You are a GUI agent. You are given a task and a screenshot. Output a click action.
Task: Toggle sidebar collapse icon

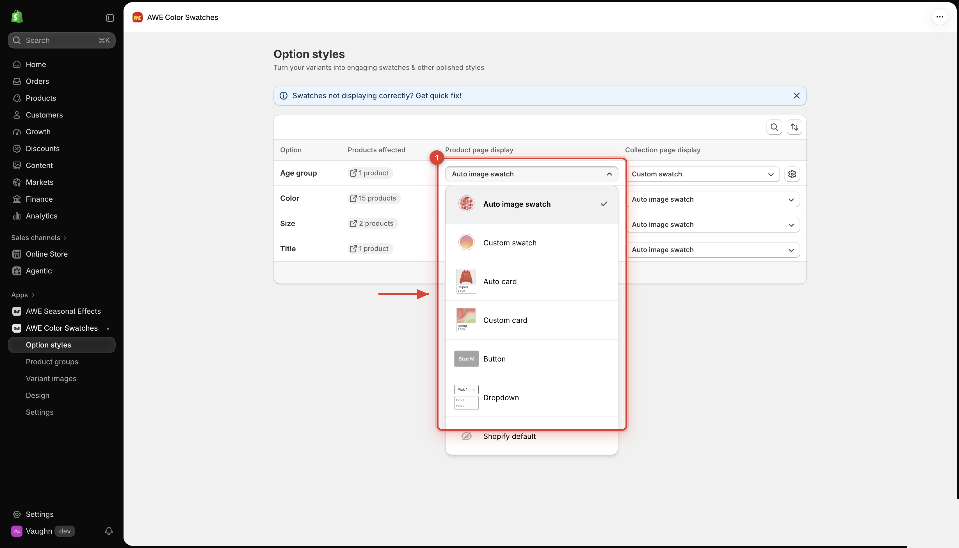109,18
